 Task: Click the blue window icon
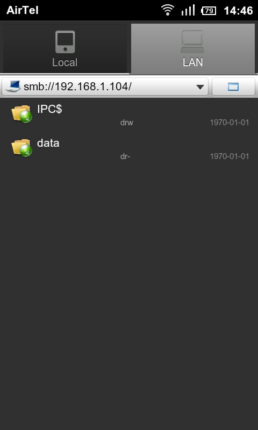pos(233,87)
